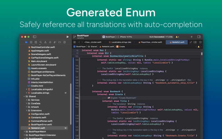Click Create symbol in the jump bar

(121, 46)
